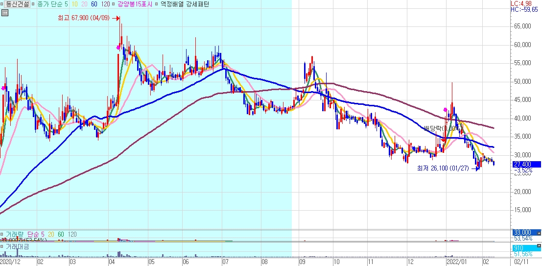
Task: Select the 120-day average legend in price panel
Action: point(106,4)
